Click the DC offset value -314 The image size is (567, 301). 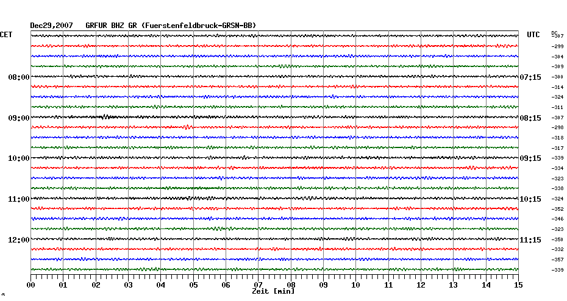tap(558, 88)
